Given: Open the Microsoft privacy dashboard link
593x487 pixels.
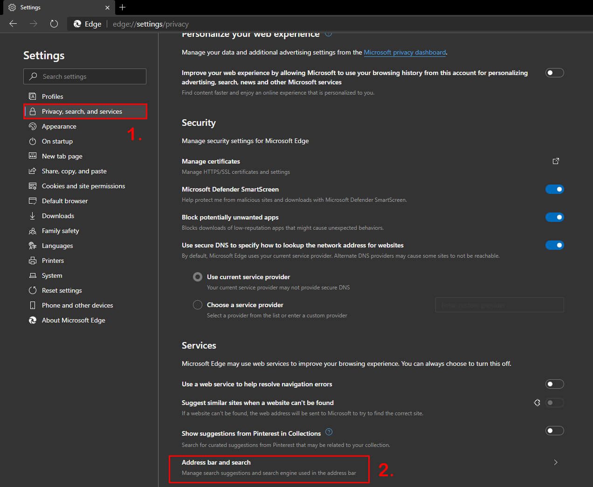Looking at the screenshot, I should pos(405,52).
